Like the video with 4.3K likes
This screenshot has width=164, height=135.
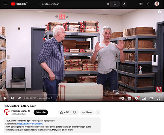(x=64, y=112)
